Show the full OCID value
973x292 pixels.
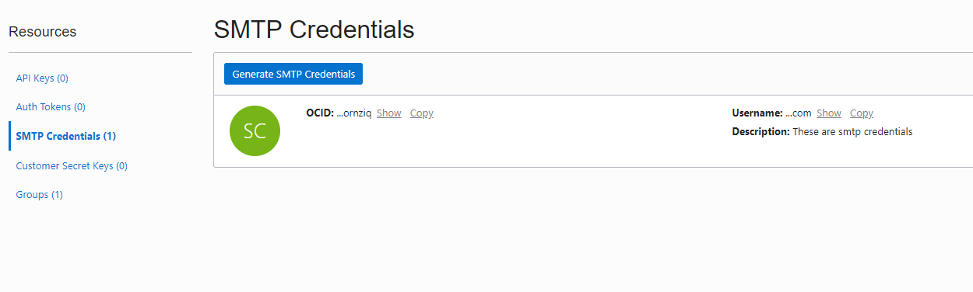pyautogui.click(x=389, y=113)
